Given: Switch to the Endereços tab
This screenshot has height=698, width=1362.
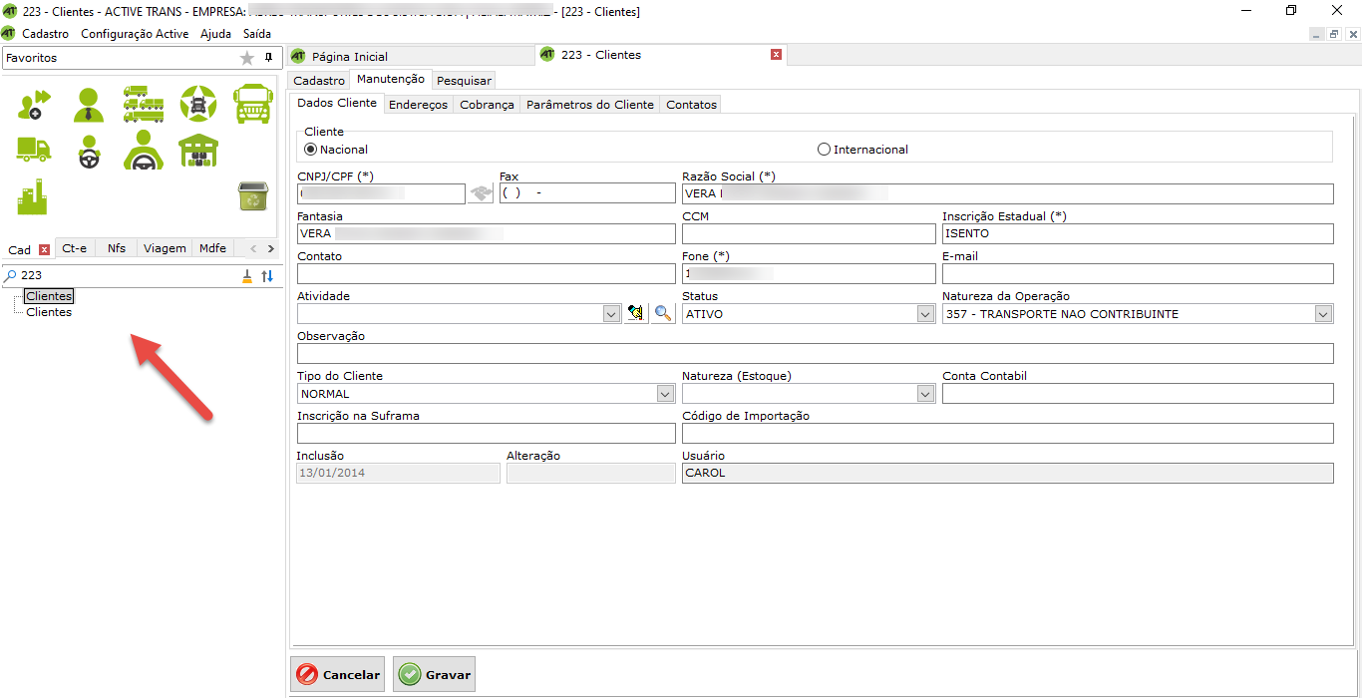Looking at the screenshot, I should [418, 105].
